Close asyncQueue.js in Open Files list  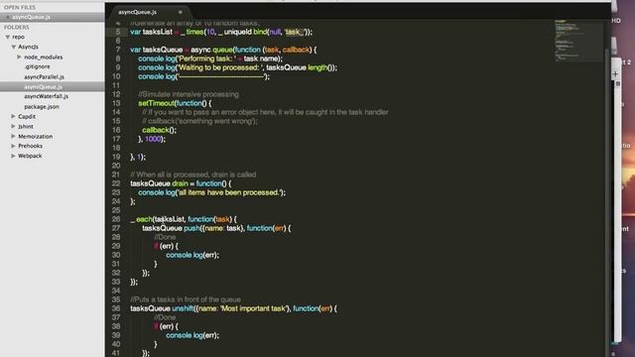click(x=7, y=17)
